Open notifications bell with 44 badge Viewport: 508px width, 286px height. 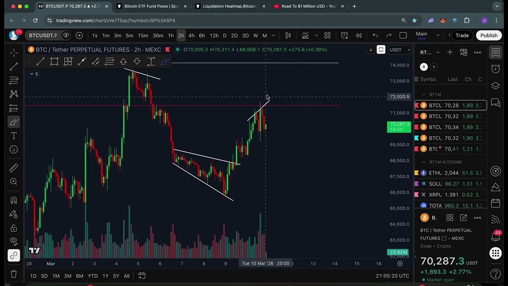tap(495, 237)
